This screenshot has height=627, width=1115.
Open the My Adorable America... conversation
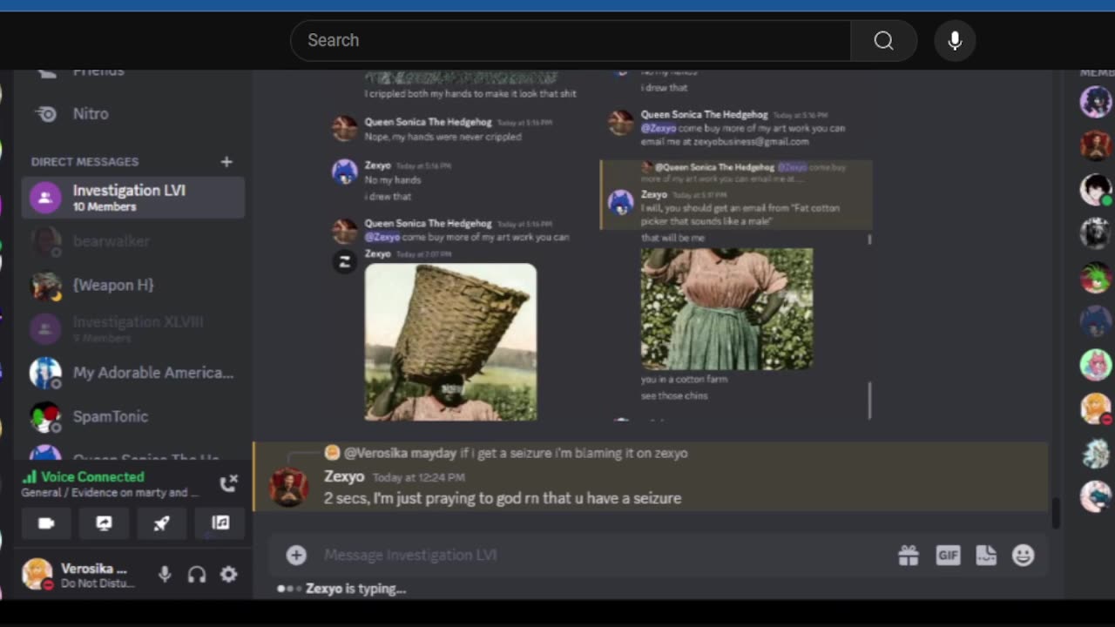[132, 373]
